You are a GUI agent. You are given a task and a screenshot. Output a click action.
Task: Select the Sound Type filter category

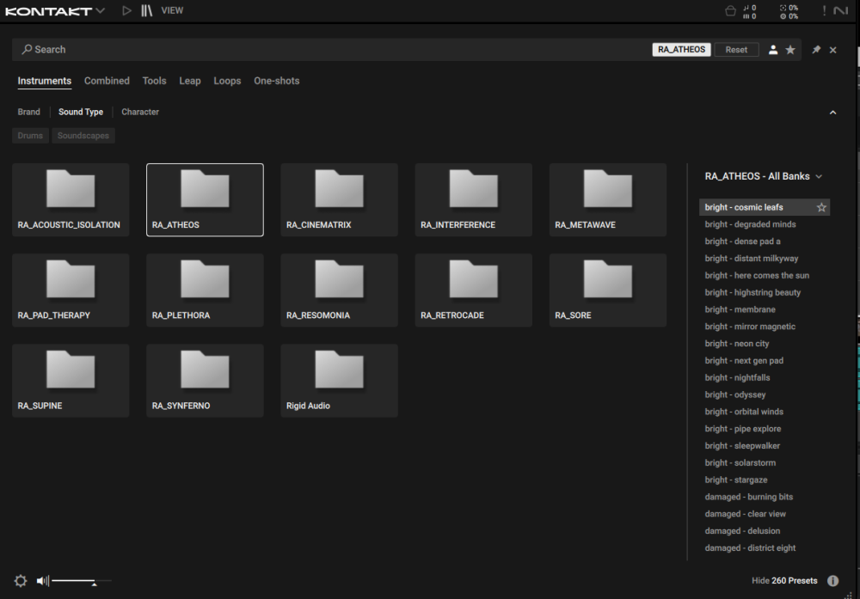point(81,112)
